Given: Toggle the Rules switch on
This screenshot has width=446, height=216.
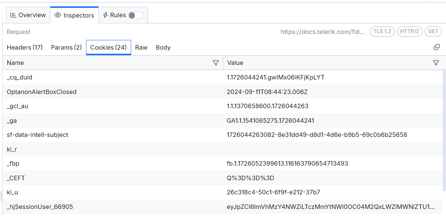Looking at the screenshot, I should (x=136, y=15).
